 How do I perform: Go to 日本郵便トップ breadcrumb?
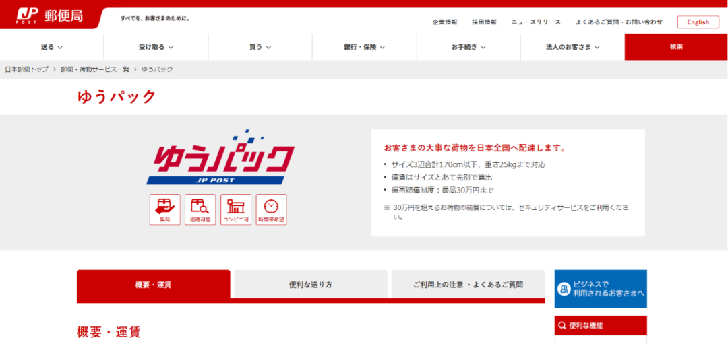(x=26, y=69)
